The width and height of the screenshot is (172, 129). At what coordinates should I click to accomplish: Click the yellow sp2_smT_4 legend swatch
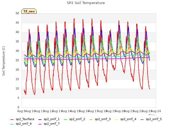(116, 119)
